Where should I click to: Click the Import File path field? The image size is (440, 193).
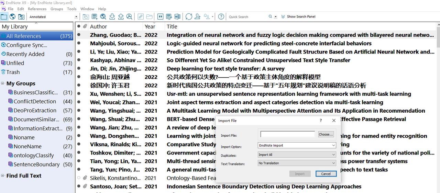point(288,134)
